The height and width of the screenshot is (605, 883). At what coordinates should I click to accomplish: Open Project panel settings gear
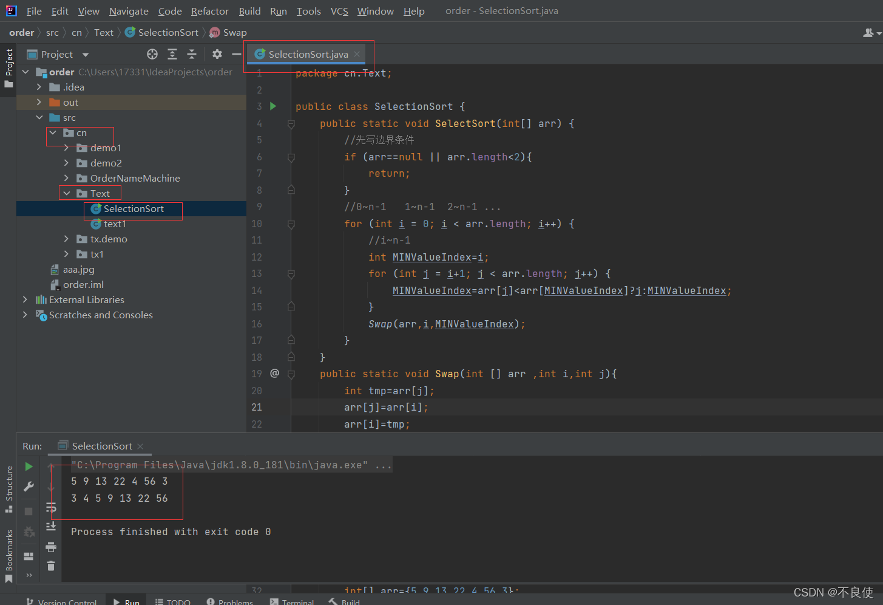tap(217, 54)
